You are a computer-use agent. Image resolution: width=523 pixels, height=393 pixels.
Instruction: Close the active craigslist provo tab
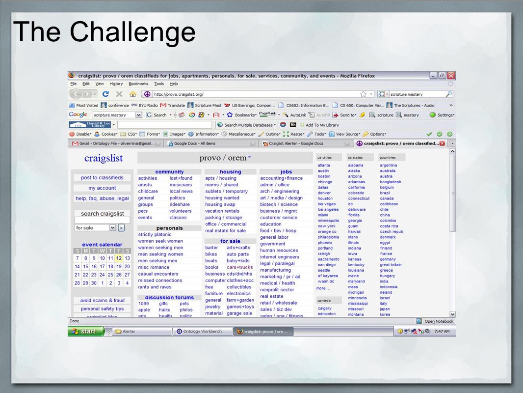point(442,143)
